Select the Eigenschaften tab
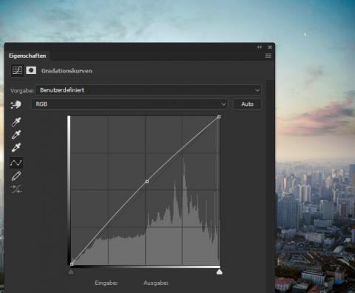Image resolution: width=355 pixels, height=293 pixels. click(27, 55)
